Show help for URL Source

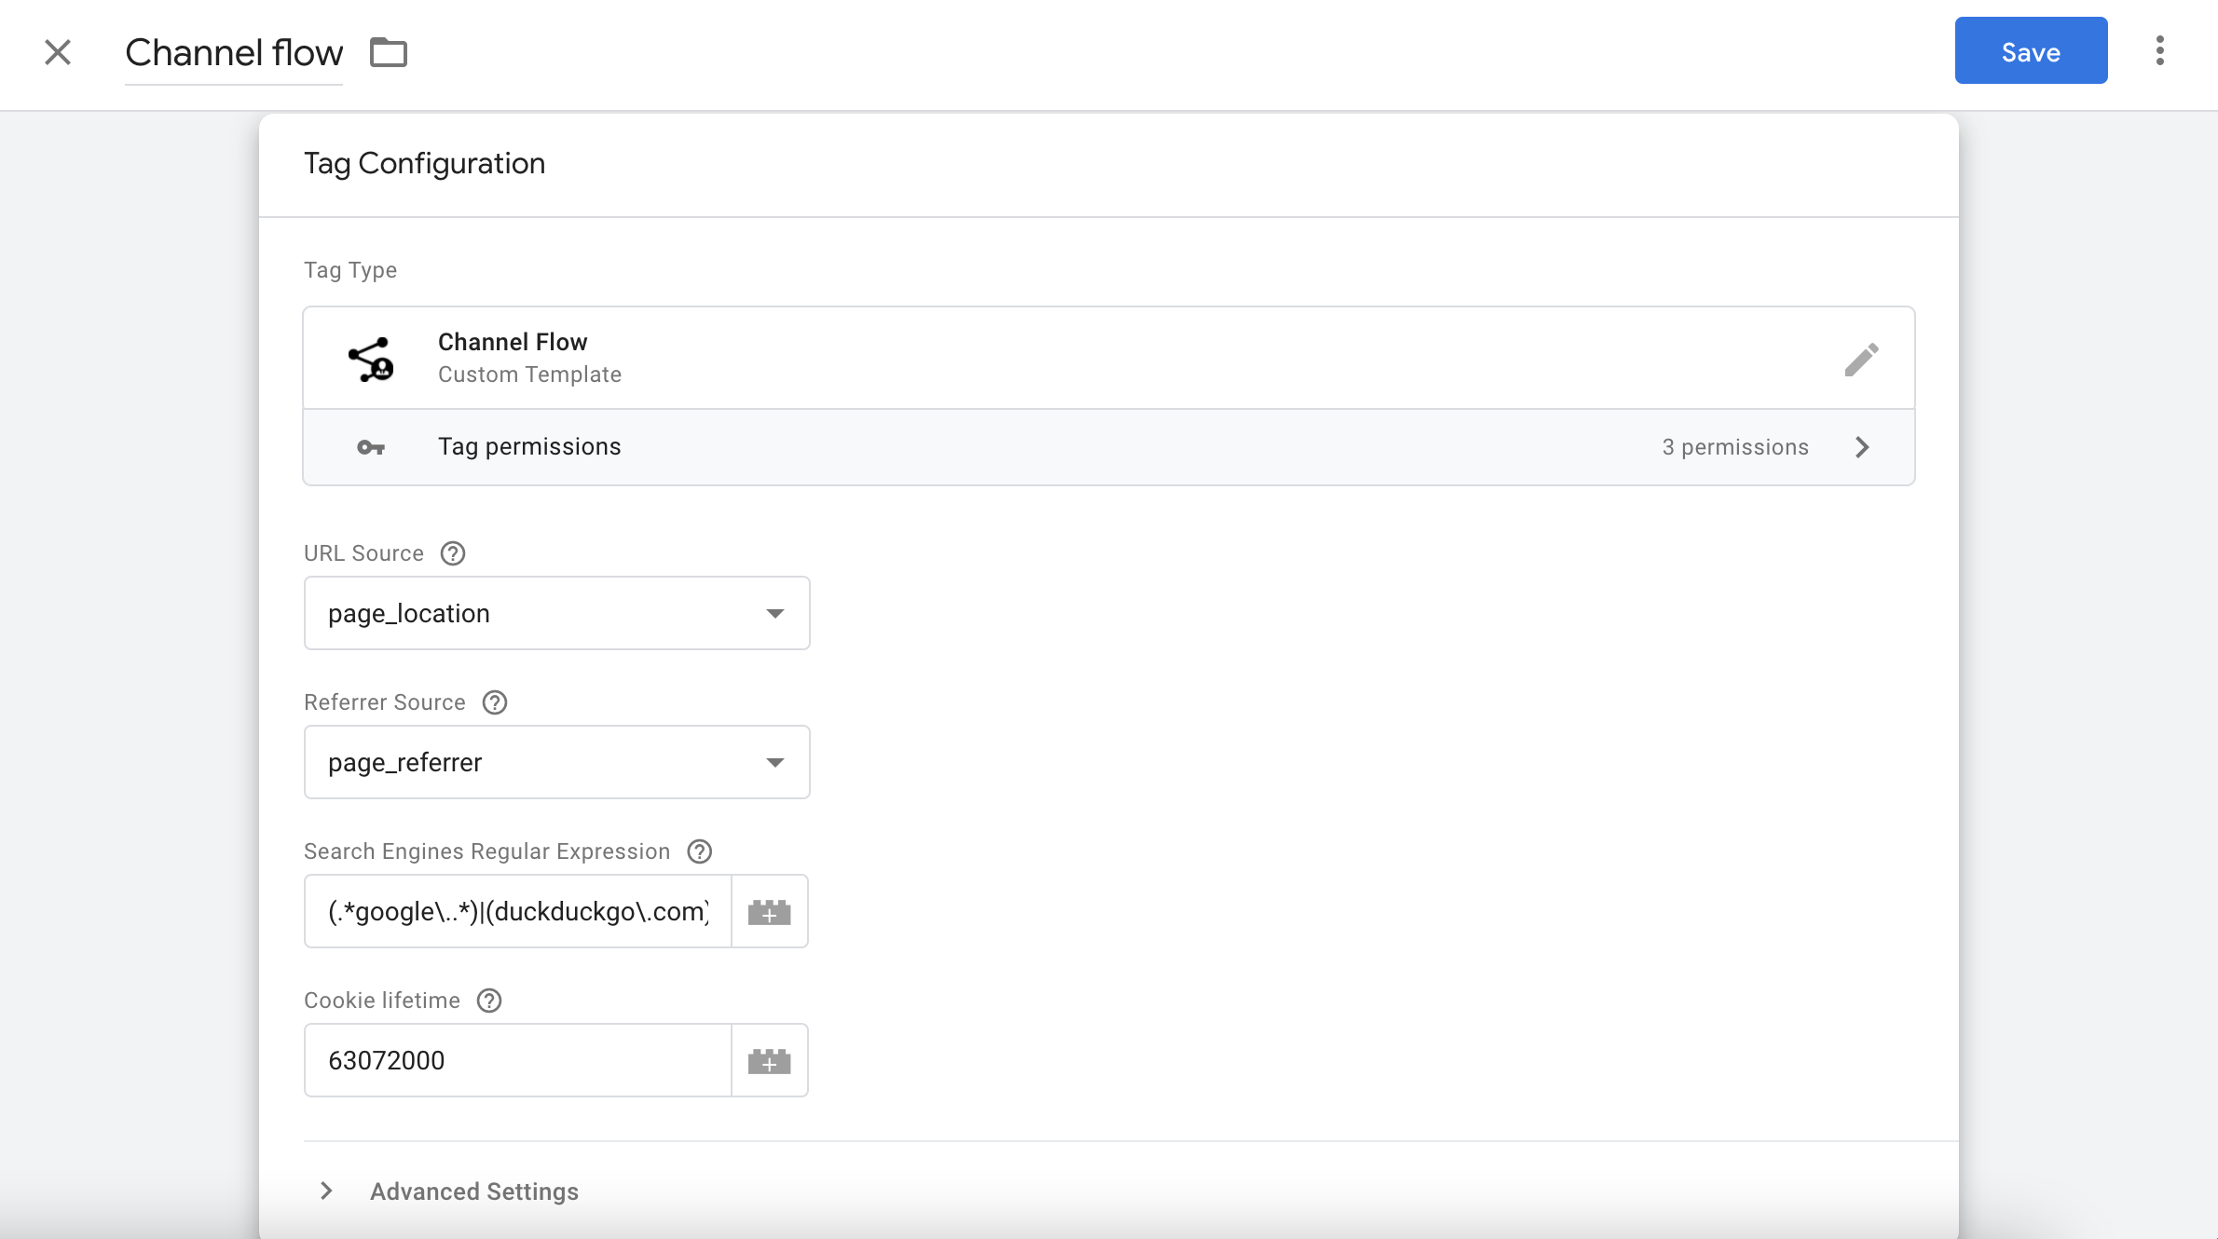[x=453, y=553]
